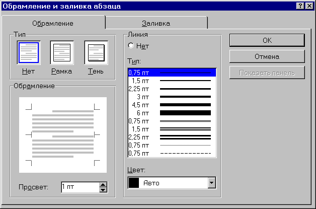Increase Просвет with the up arrow
This screenshot has width=316, height=209.
click(x=103, y=185)
